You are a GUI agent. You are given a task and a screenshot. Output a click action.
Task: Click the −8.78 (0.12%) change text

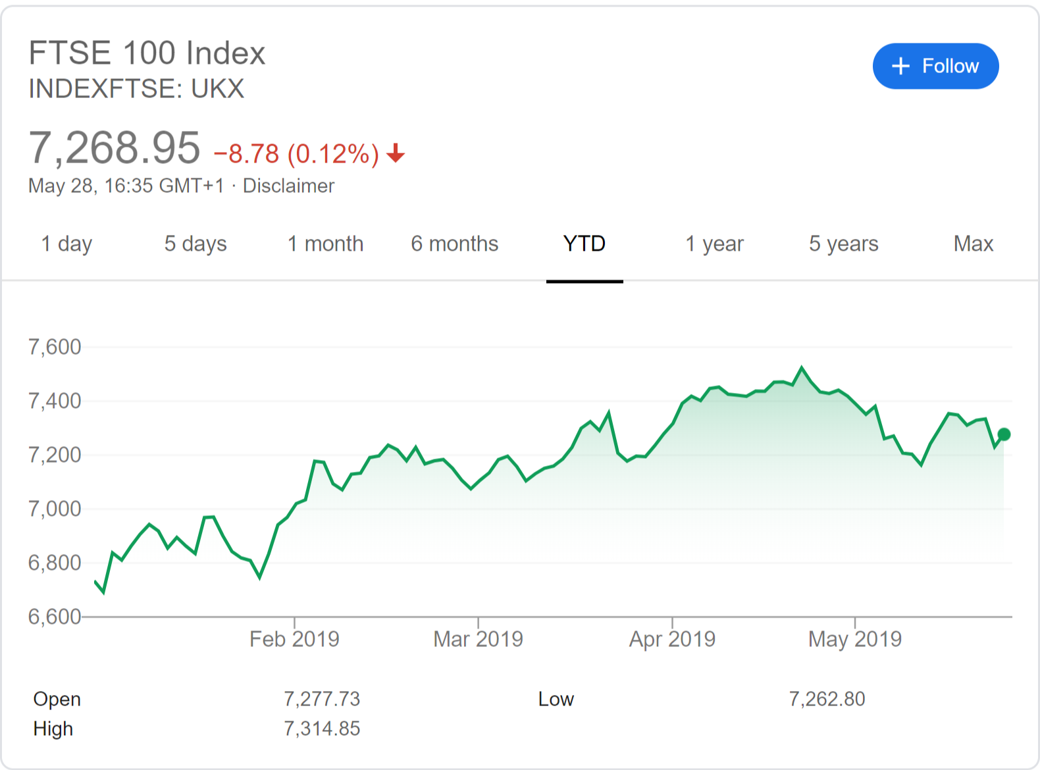tap(297, 154)
